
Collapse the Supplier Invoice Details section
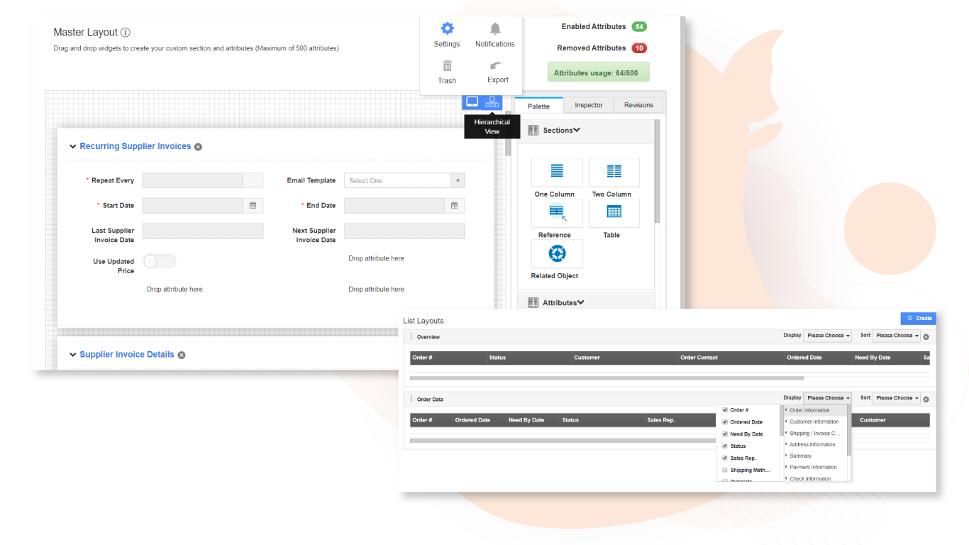click(72, 355)
